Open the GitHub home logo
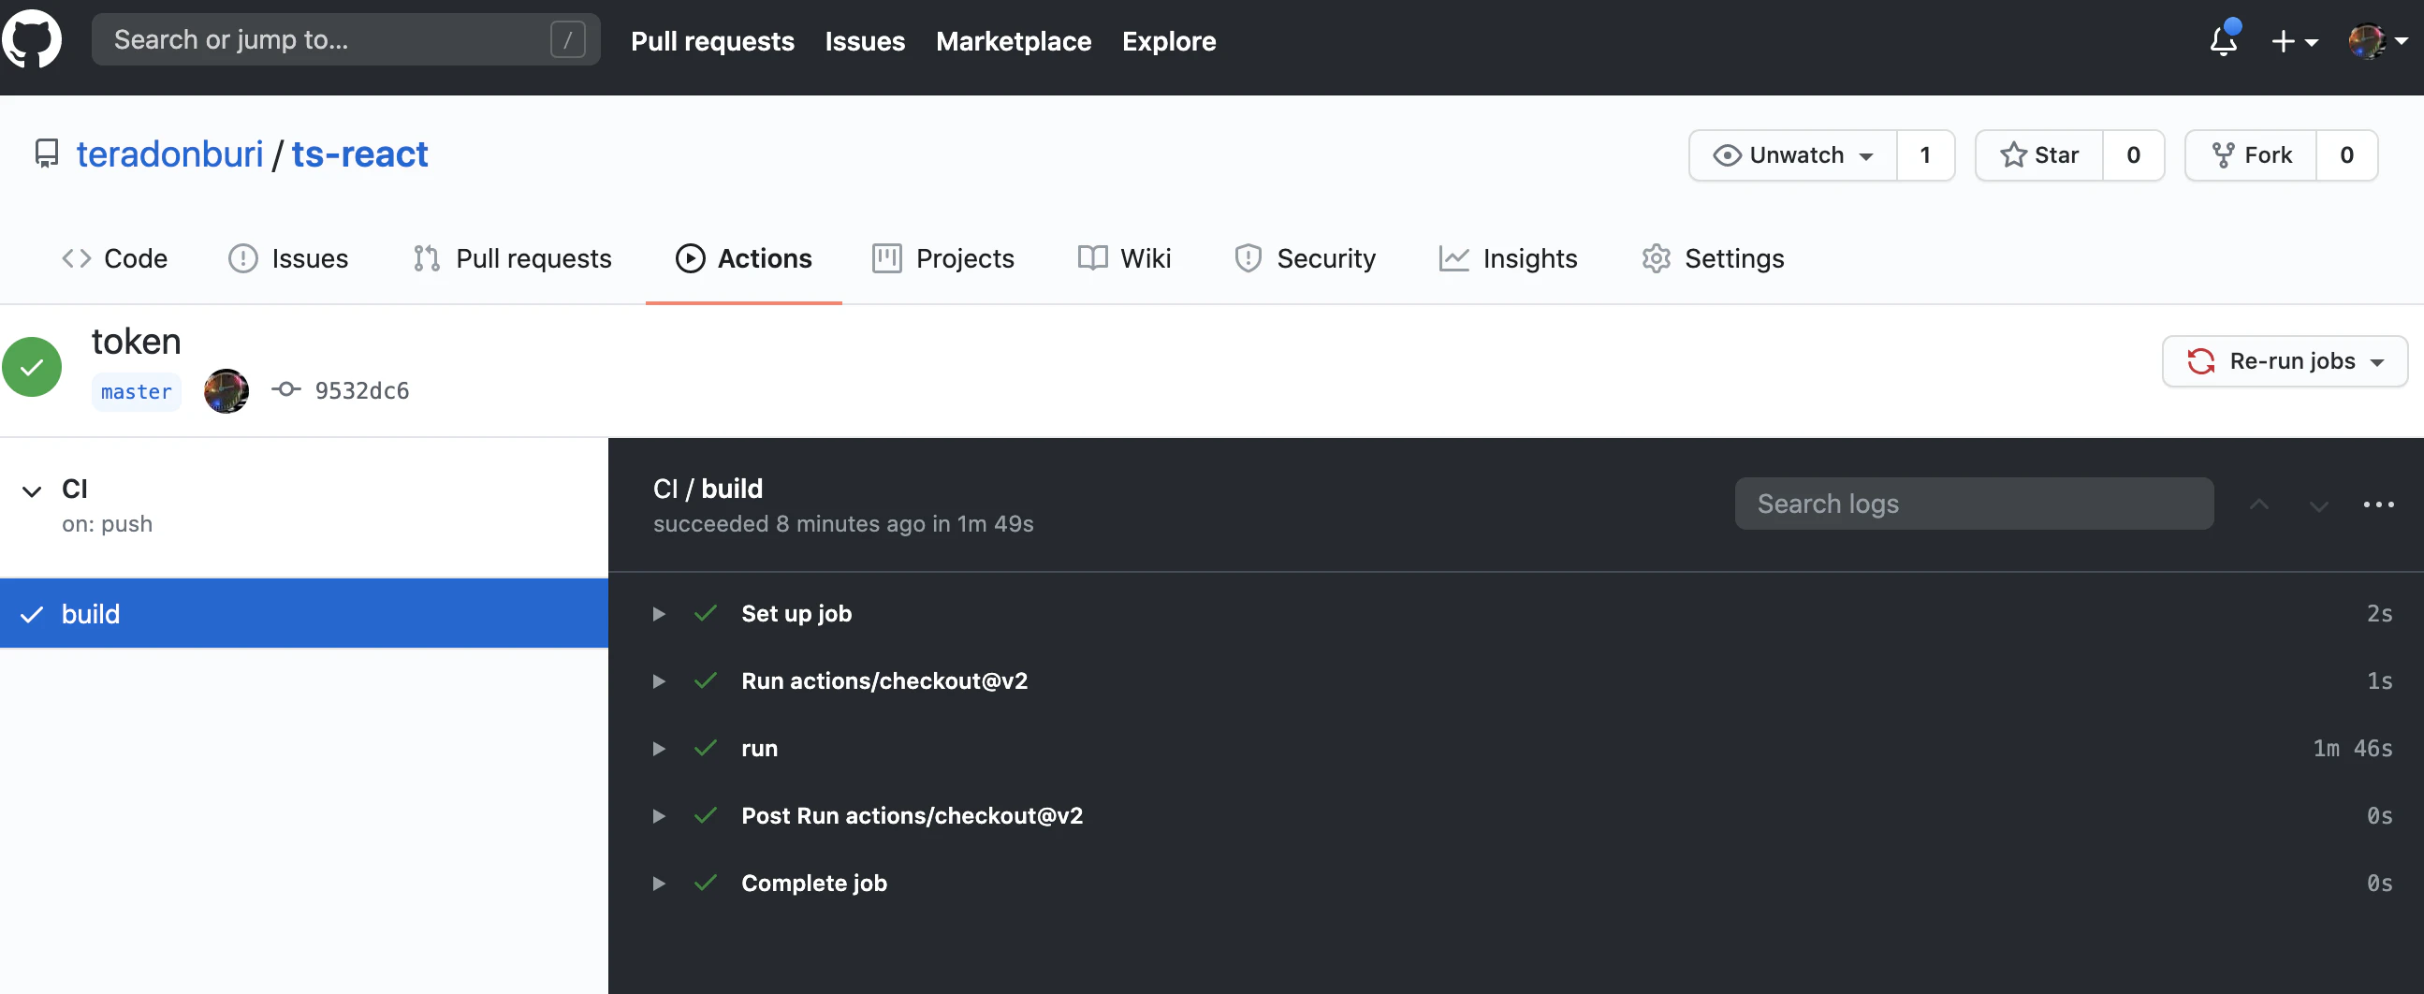The height and width of the screenshot is (994, 2424). click(x=31, y=39)
